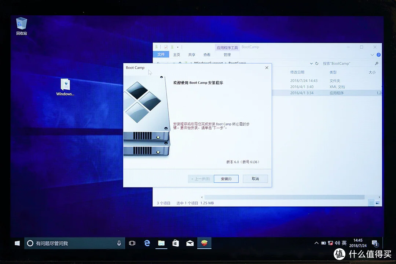
Task: Switch to the 查看 ribbon tab
Action: coord(207,55)
